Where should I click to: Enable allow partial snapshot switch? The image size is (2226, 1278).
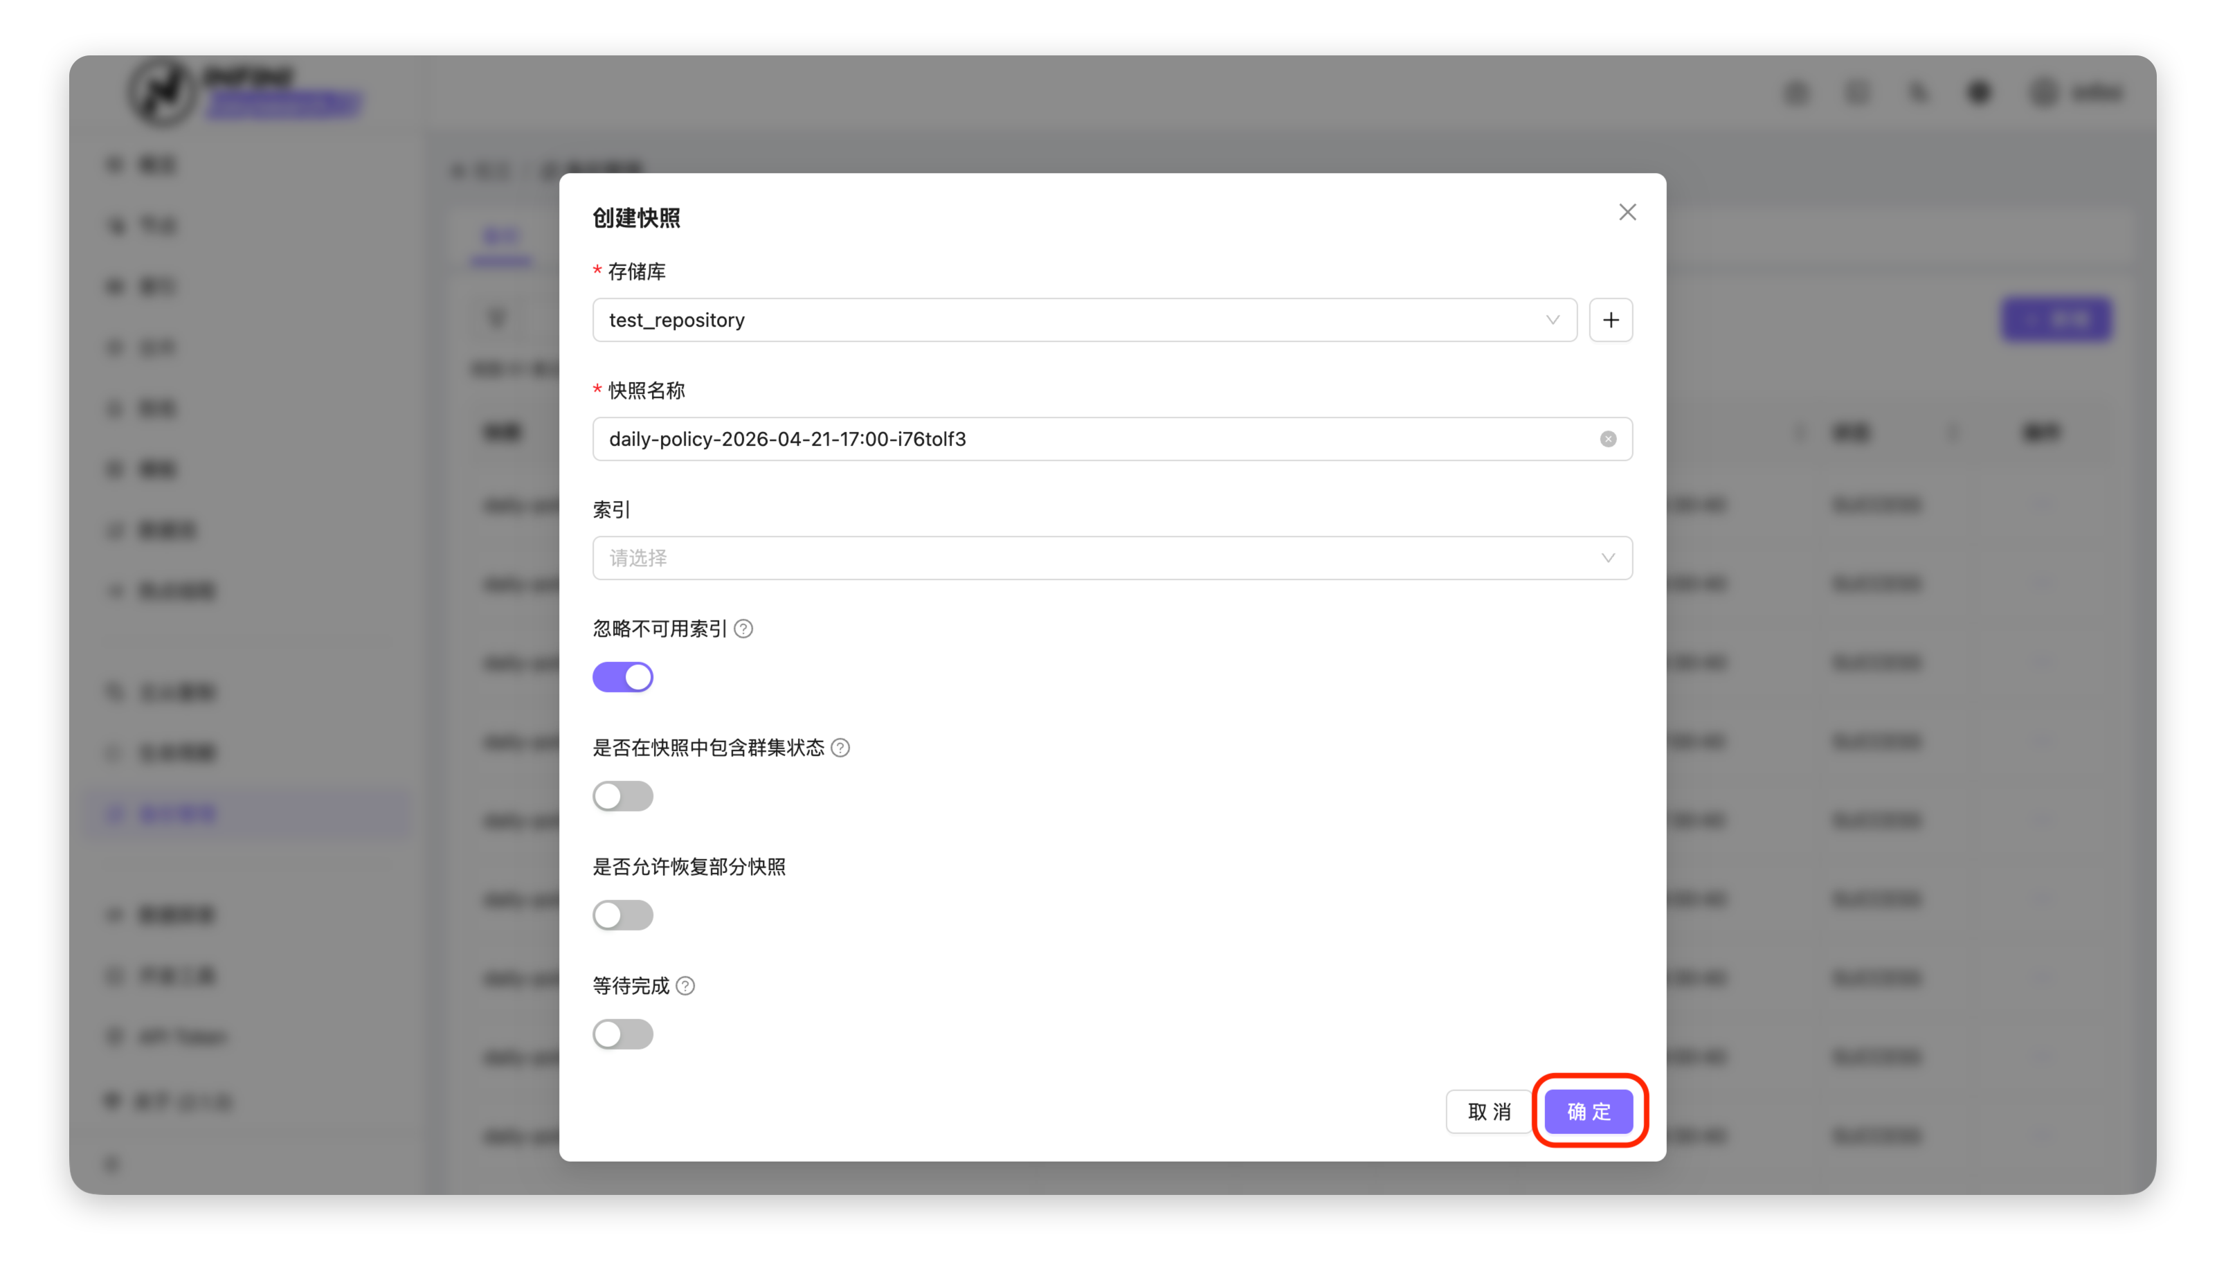622,915
